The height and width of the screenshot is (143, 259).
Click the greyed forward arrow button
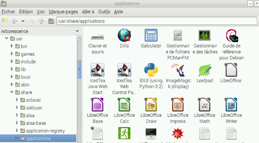click(32, 21)
